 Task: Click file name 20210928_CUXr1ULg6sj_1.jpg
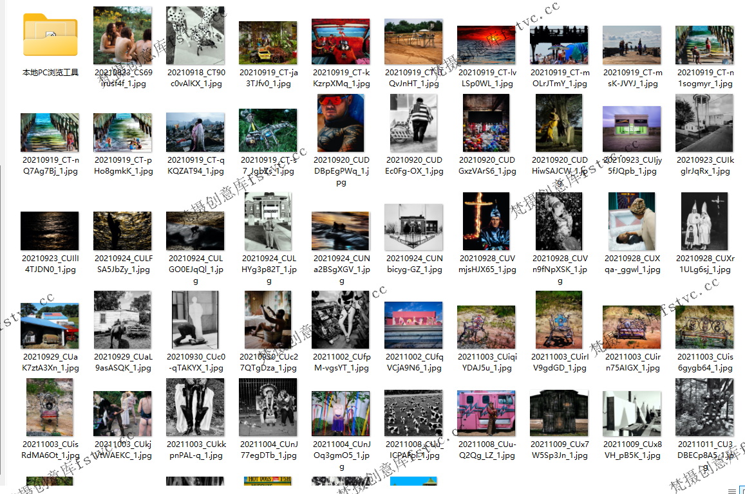pyautogui.click(x=705, y=263)
